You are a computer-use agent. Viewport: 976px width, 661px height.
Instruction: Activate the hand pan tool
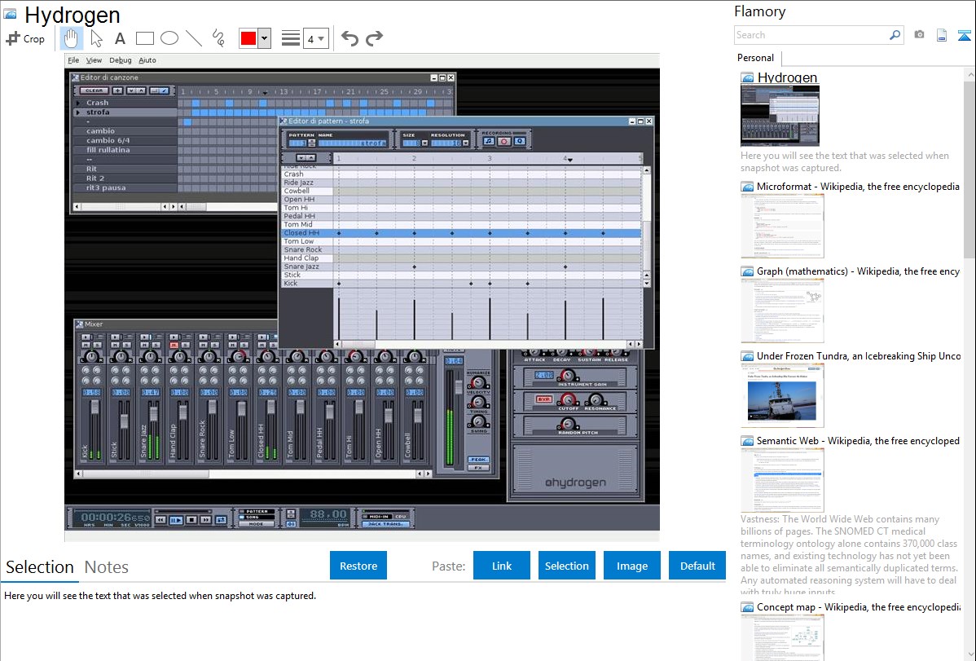click(71, 38)
